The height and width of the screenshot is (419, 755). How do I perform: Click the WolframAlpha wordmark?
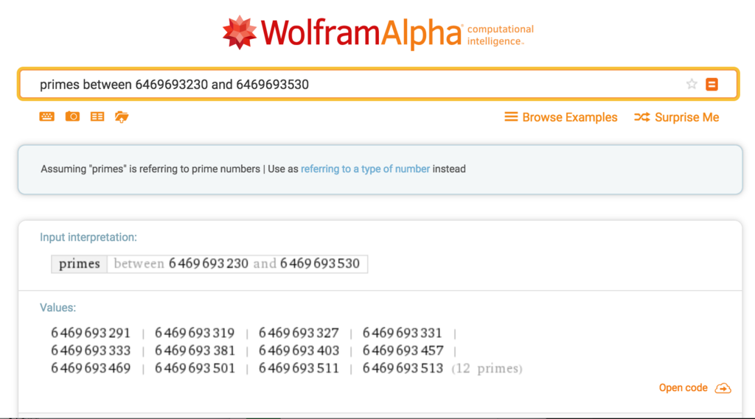click(x=361, y=32)
